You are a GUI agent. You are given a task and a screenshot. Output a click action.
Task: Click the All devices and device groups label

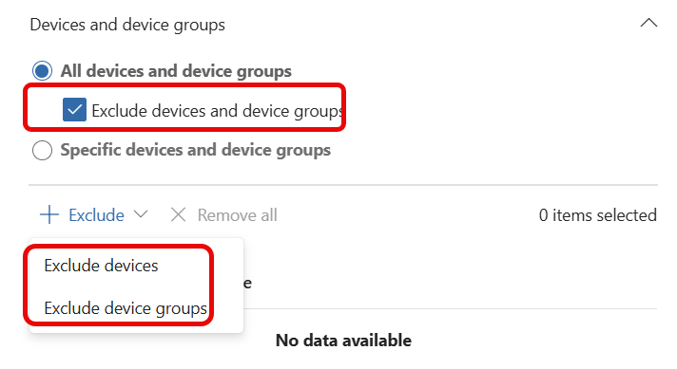[176, 71]
